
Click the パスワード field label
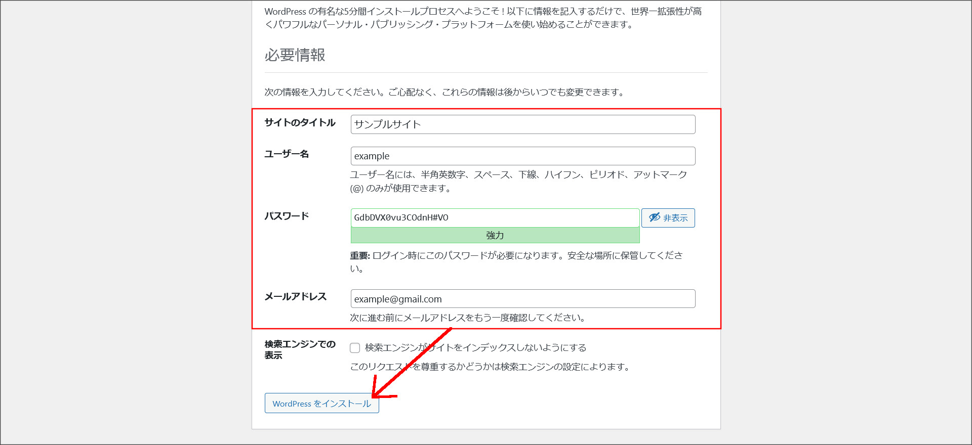click(x=287, y=216)
